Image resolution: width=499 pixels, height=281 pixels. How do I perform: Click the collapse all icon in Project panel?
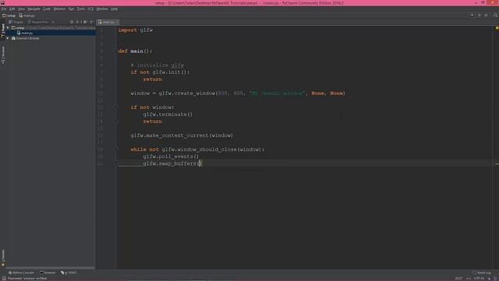point(77,22)
